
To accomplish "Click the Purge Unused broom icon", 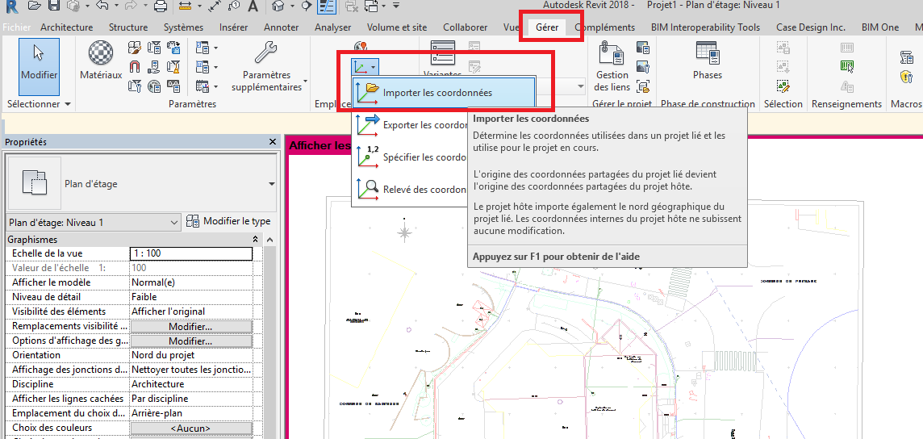I will [173, 66].
